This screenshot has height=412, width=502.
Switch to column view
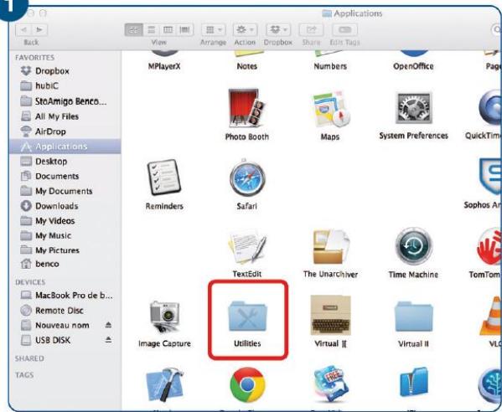pos(168,30)
